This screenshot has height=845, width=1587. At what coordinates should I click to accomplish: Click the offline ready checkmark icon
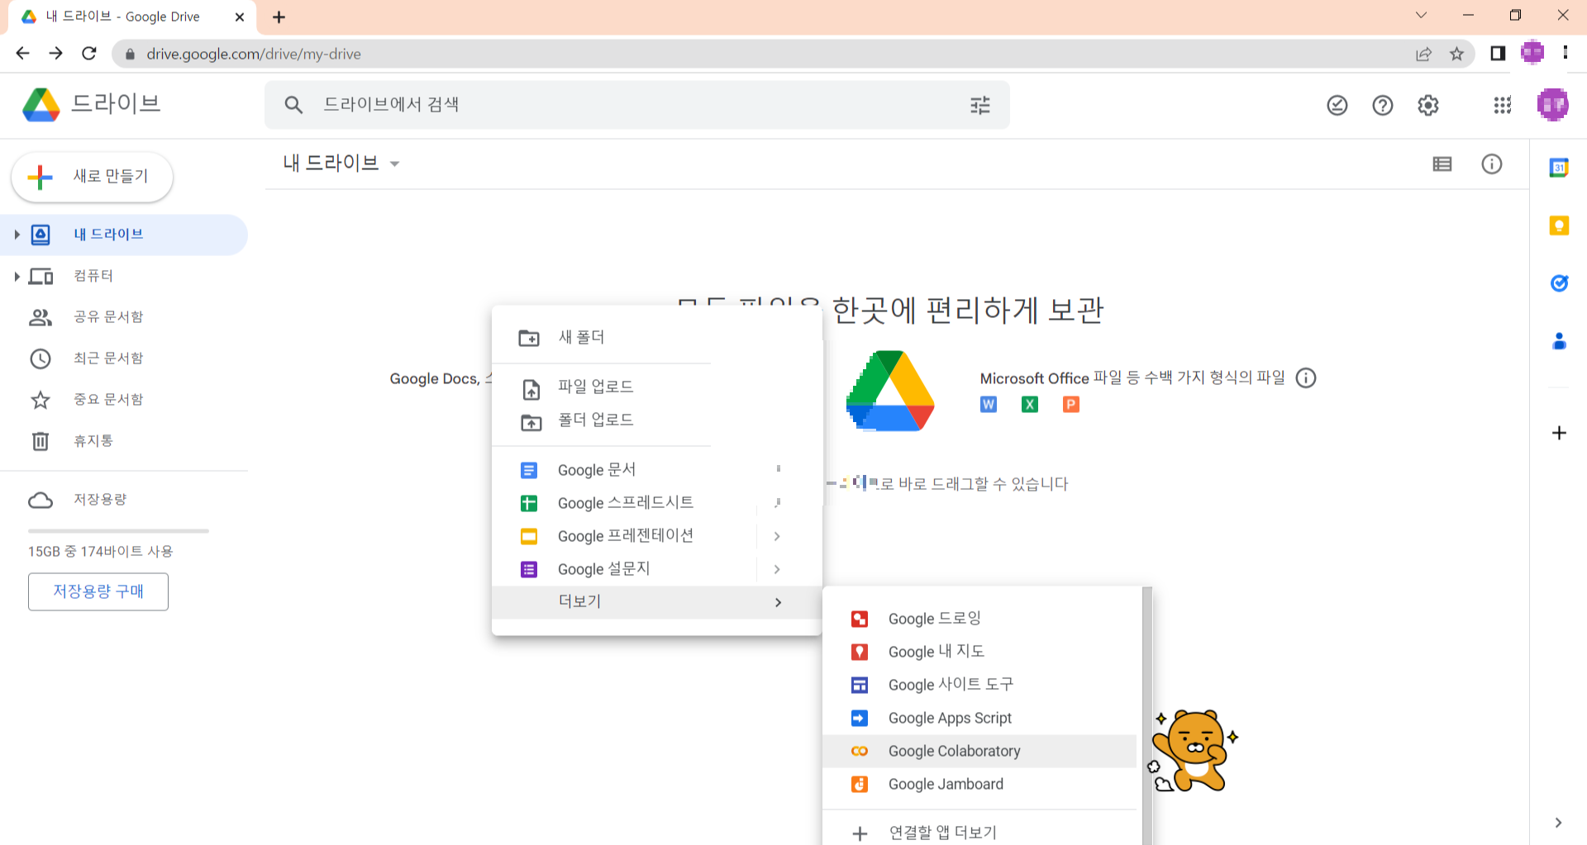pyautogui.click(x=1337, y=105)
